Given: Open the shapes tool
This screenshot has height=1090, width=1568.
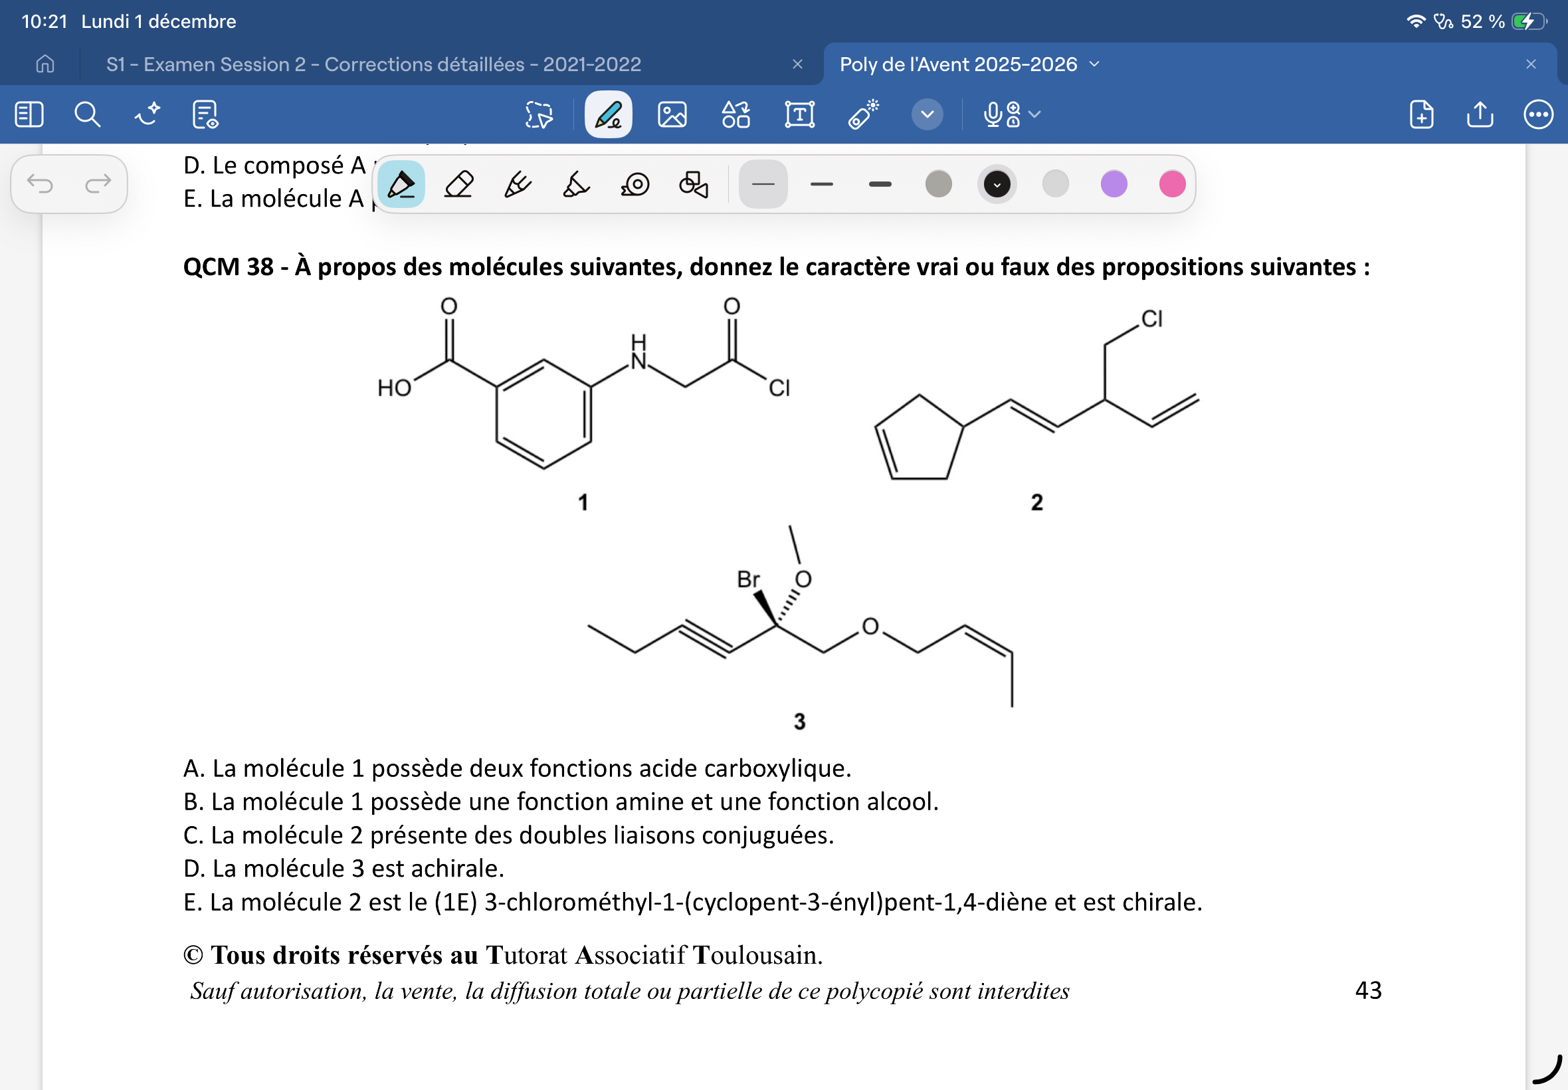Looking at the screenshot, I should pyautogui.click(x=735, y=114).
